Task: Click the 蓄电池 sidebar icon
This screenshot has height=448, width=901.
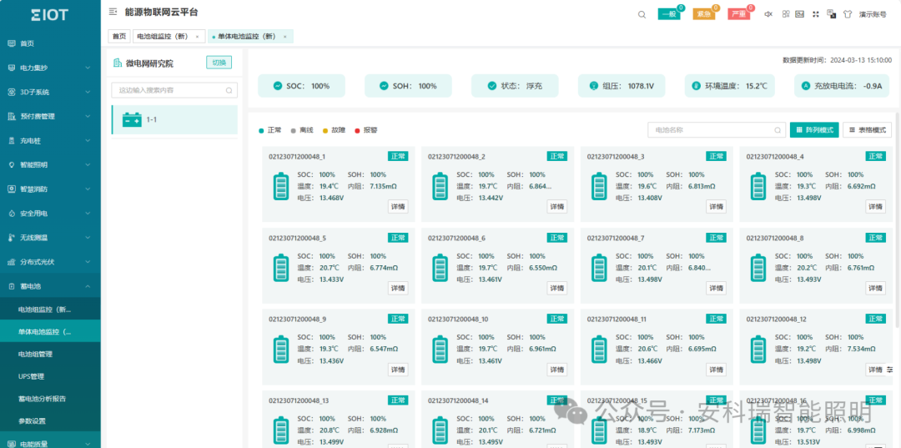Action: 12,286
